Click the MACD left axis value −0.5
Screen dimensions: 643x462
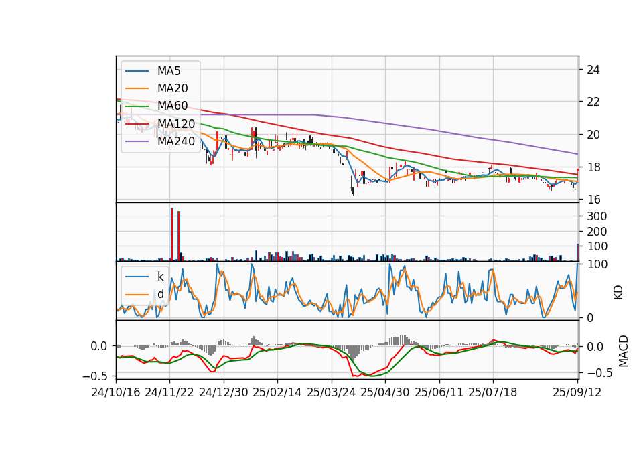pyautogui.click(x=94, y=376)
